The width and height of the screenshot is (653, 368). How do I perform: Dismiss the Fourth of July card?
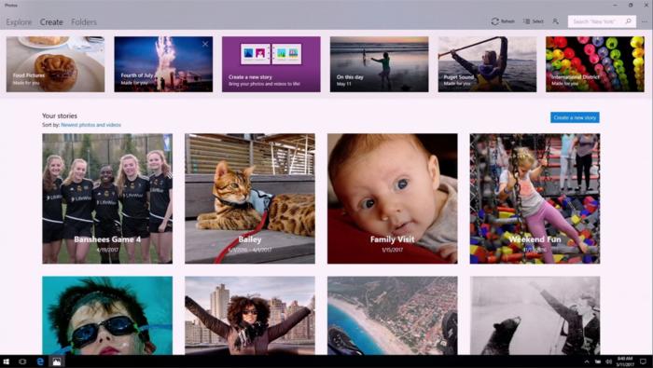tap(205, 44)
